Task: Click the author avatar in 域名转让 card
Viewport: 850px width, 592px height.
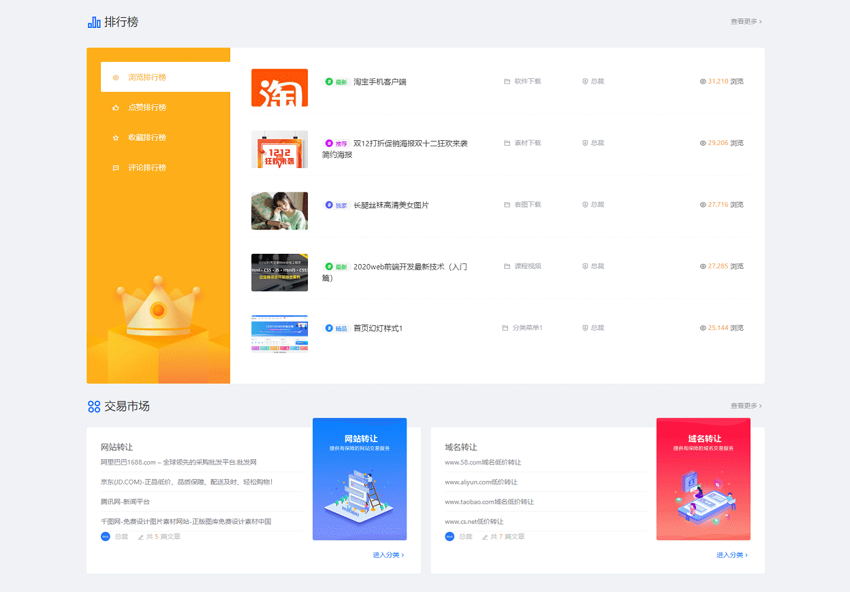Action: tap(450, 536)
